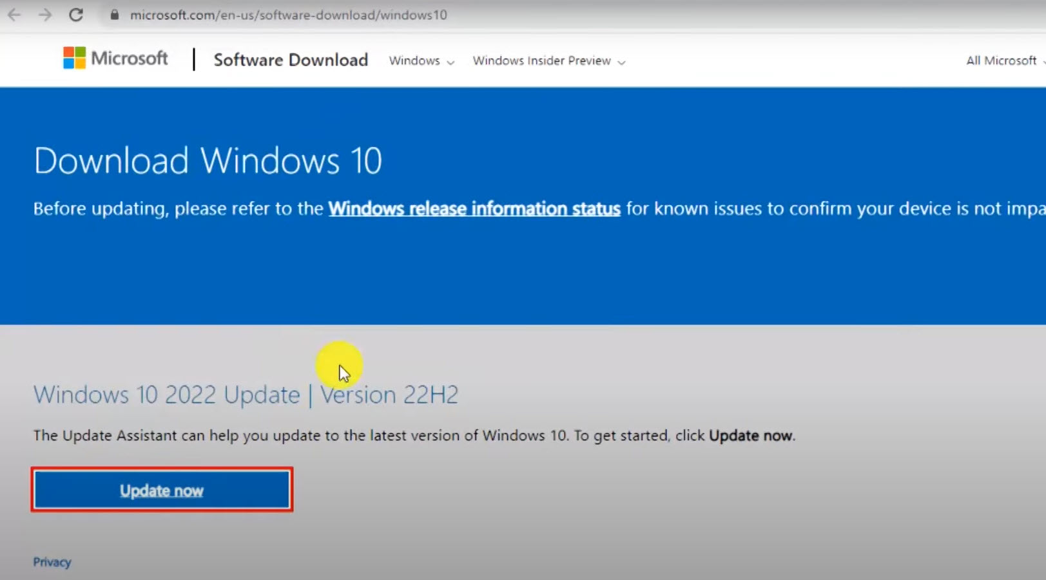Click the Update now button

pyautogui.click(x=162, y=490)
